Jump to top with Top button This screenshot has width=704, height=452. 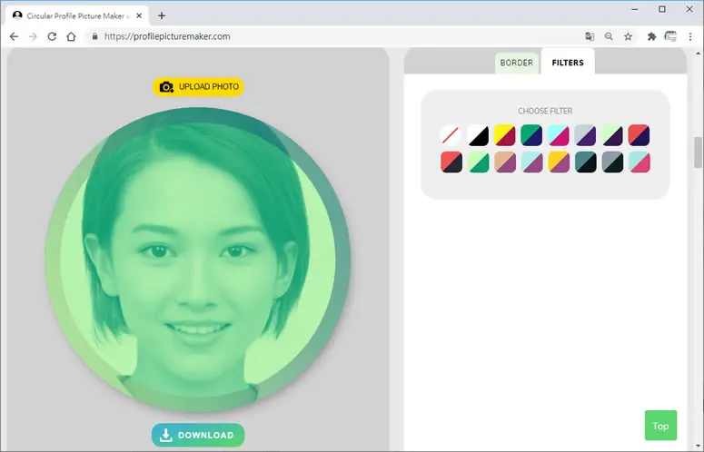tap(660, 426)
